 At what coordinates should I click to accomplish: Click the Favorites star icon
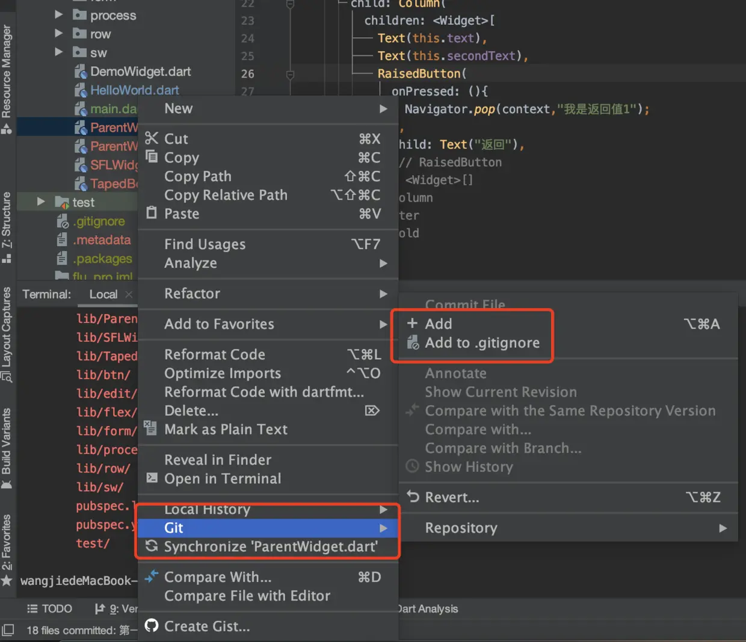tap(7, 581)
